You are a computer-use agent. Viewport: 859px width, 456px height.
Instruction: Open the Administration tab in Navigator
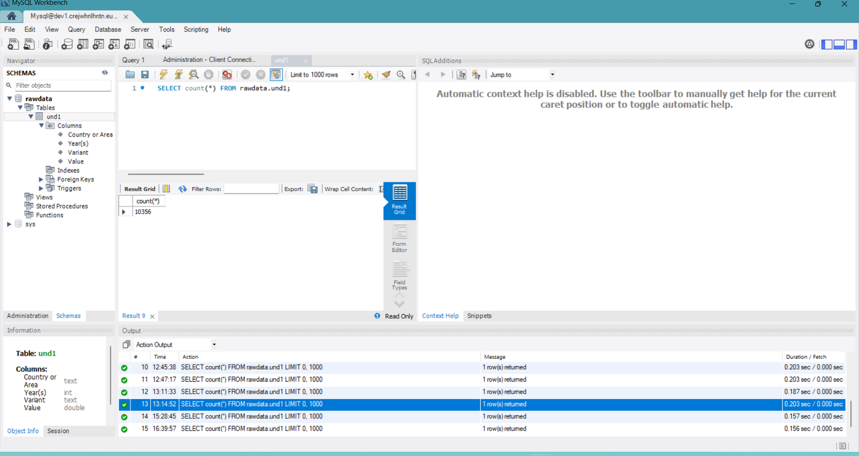(27, 316)
